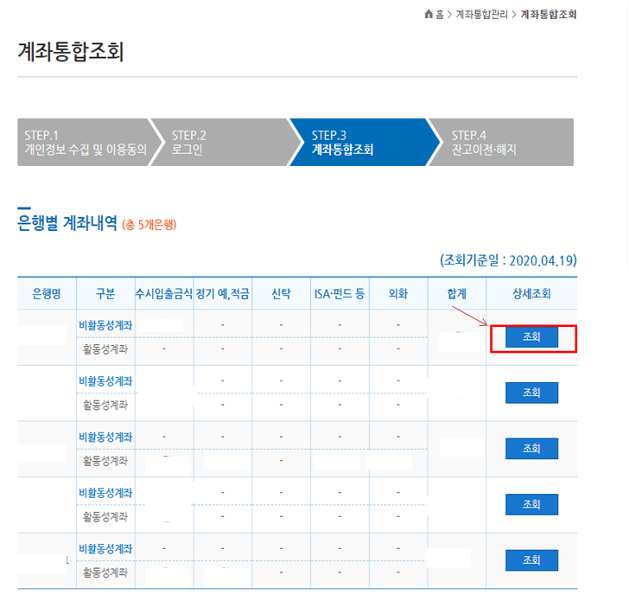The width and height of the screenshot is (629, 601).
Task: Click 활동성계좌 label of the fifth bank
Action: [x=105, y=572]
